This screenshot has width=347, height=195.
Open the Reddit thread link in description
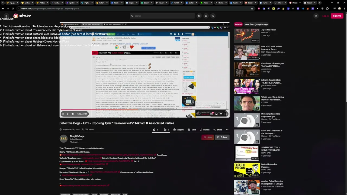click(x=108, y=155)
